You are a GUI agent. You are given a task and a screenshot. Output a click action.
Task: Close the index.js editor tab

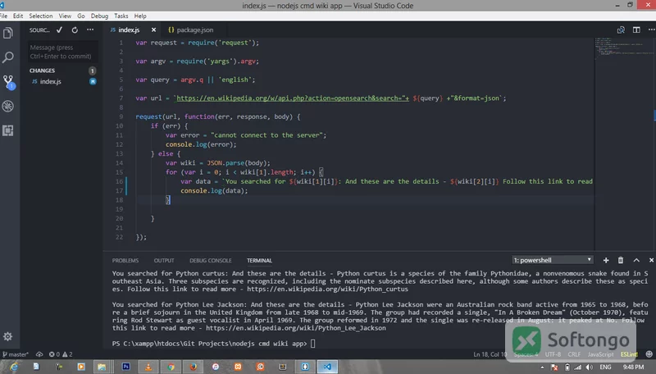point(153,30)
